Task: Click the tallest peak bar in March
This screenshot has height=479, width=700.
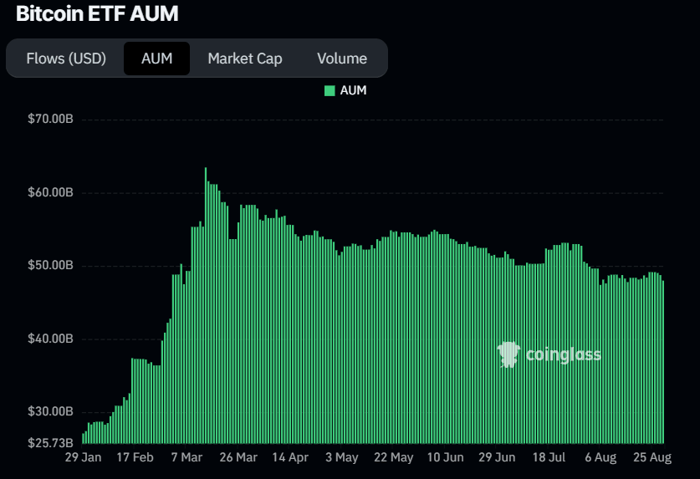Action: point(206,301)
